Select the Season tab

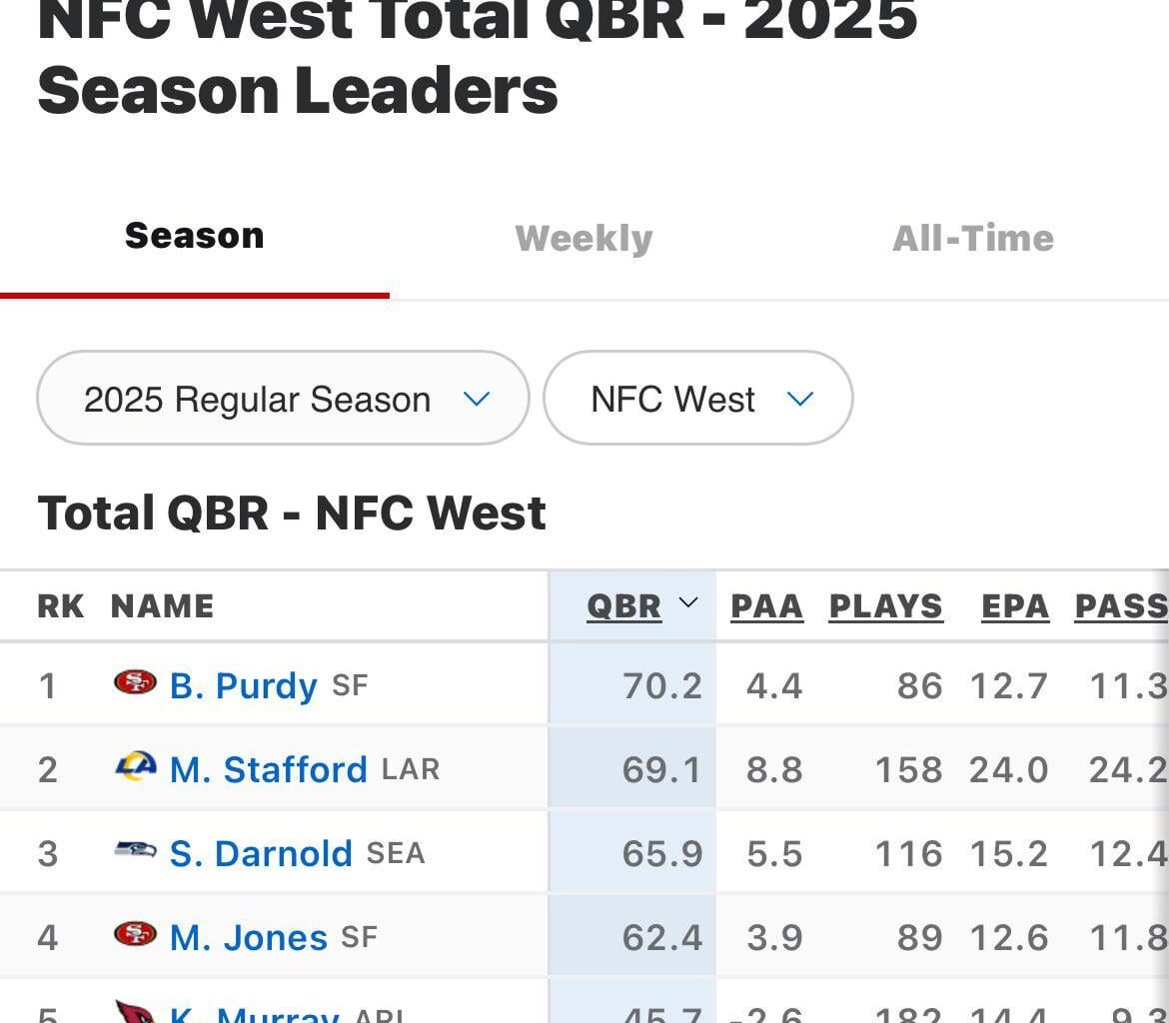194,235
